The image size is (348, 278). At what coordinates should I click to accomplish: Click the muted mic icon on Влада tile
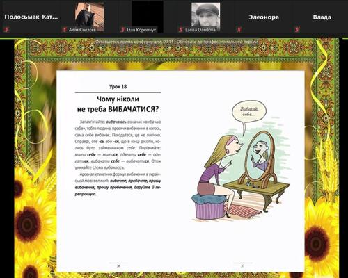pyautogui.click(x=297, y=30)
